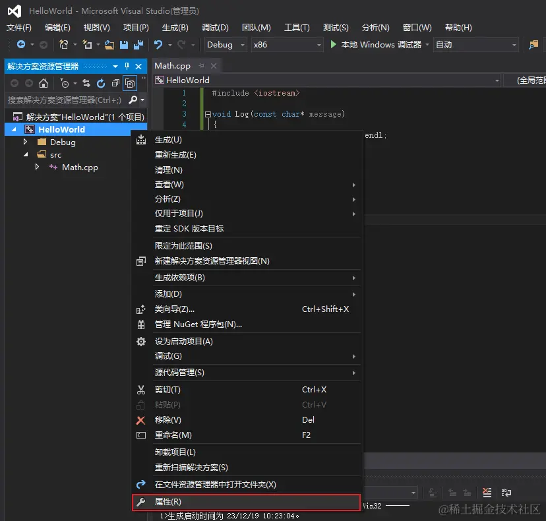Open the 帮助(H) menu
The height and width of the screenshot is (521, 546).
pyautogui.click(x=458, y=28)
